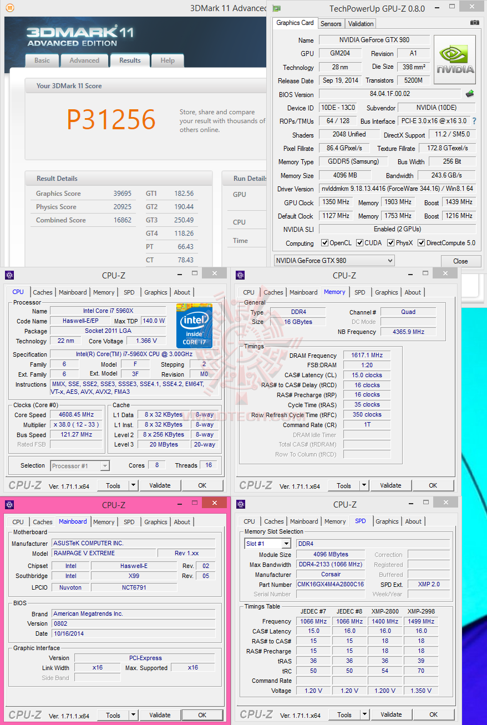Screen dimensions: 487x725
Task: Expand Tools arrow in the CPU-Z Memory timings window
Action: [x=364, y=485]
